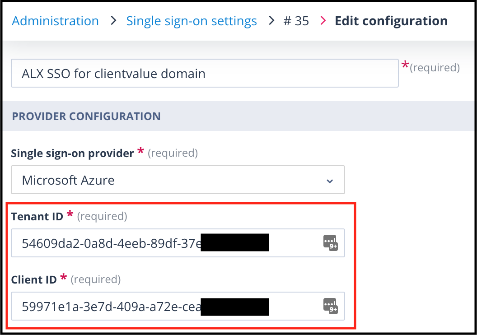Click the breadcrumb arrow after Single sign-on settings
477x335 pixels.
[x=271, y=21]
